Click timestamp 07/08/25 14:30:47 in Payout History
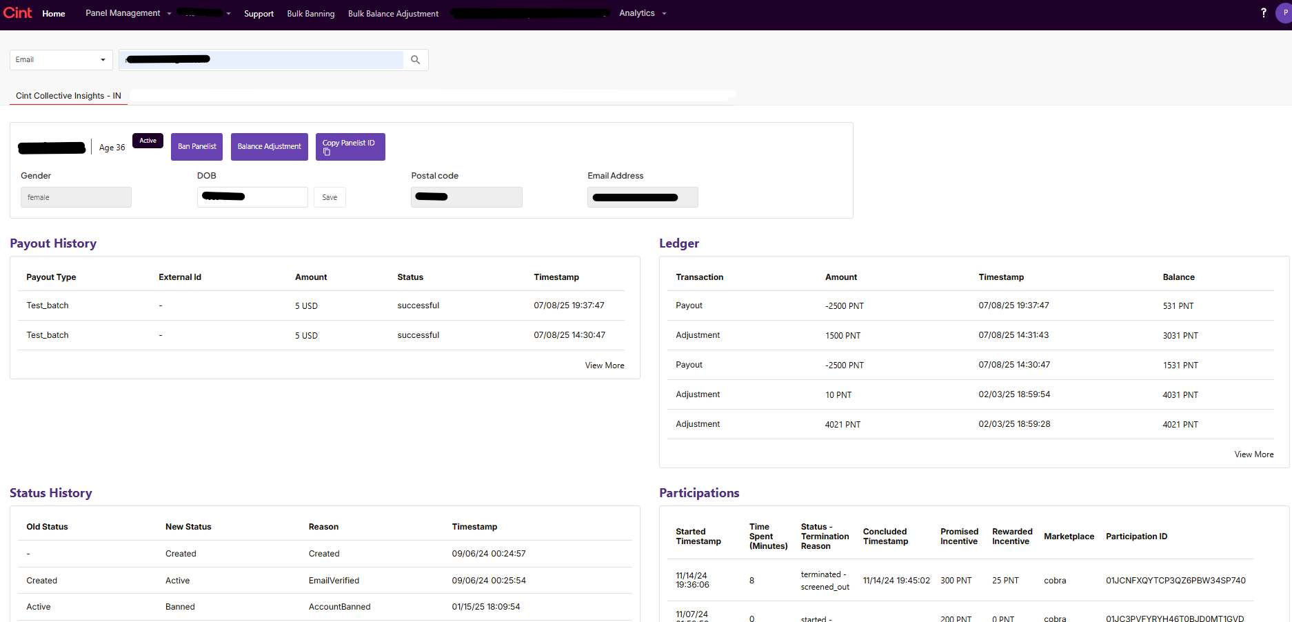The height and width of the screenshot is (622, 1292). pos(569,335)
